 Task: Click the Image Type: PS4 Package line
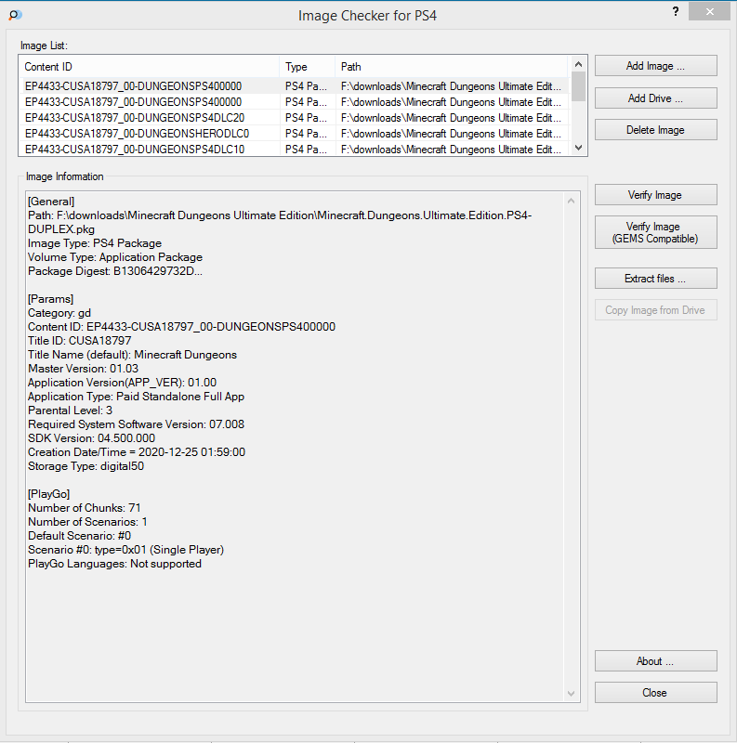click(x=95, y=243)
